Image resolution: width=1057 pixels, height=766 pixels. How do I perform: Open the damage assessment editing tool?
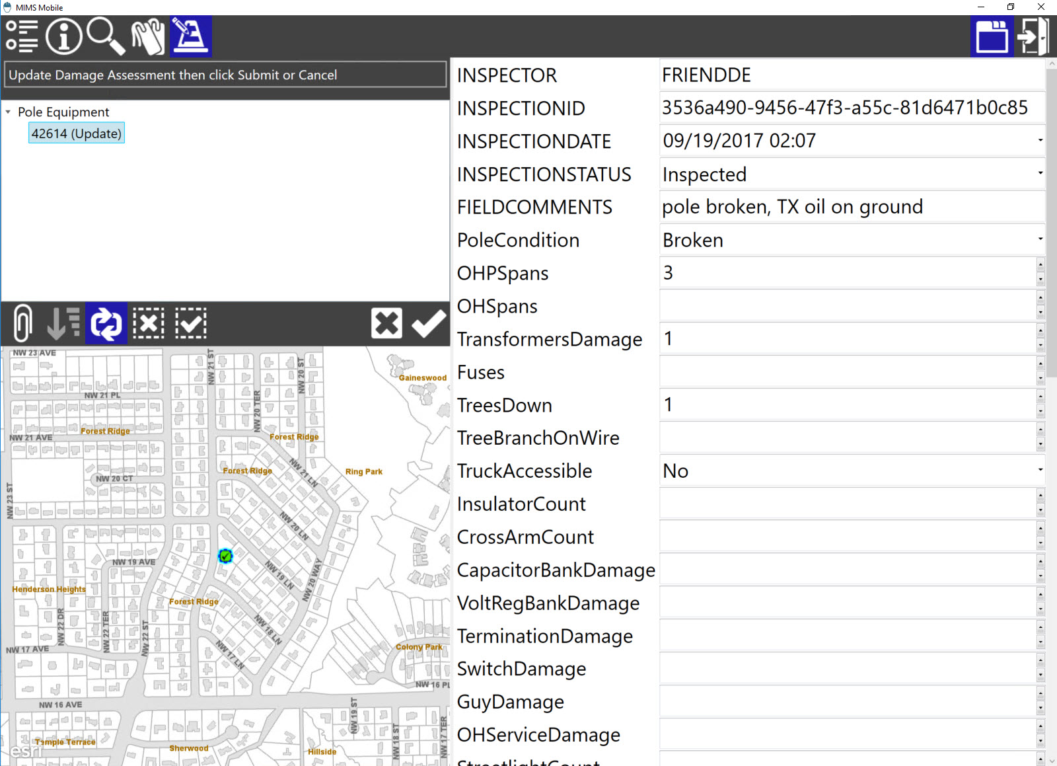pyautogui.click(x=191, y=36)
